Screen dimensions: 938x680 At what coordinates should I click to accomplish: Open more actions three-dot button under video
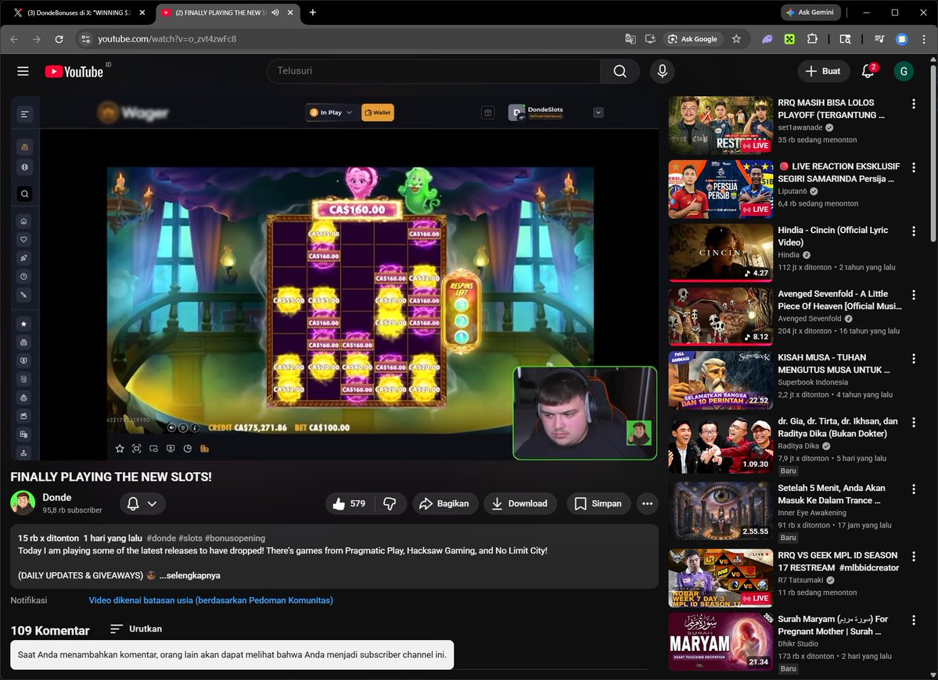coord(647,503)
